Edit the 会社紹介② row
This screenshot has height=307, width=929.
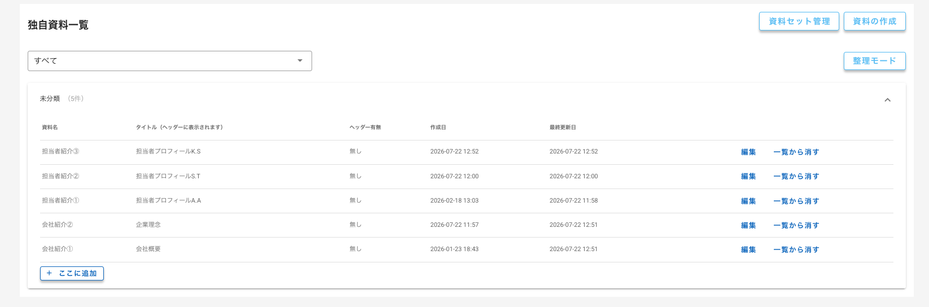point(748,225)
